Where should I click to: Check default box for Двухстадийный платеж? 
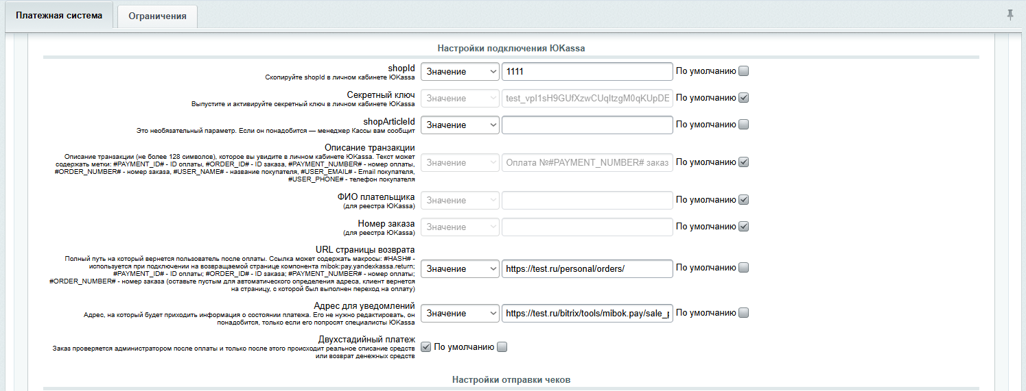(502, 347)
